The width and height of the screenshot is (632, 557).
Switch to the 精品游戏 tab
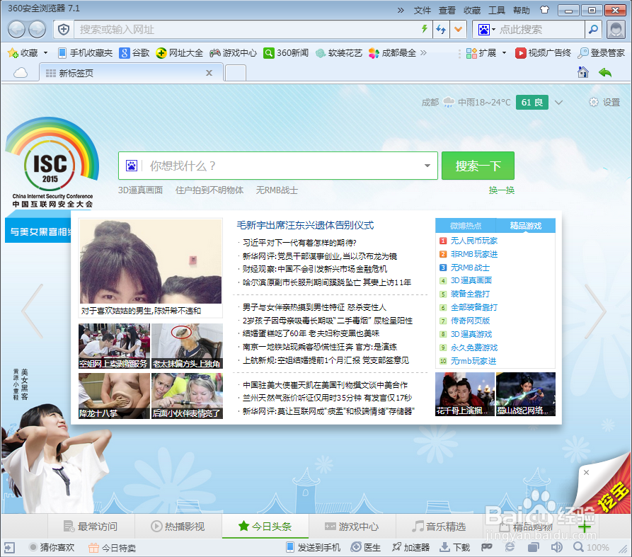coord(526,226)
